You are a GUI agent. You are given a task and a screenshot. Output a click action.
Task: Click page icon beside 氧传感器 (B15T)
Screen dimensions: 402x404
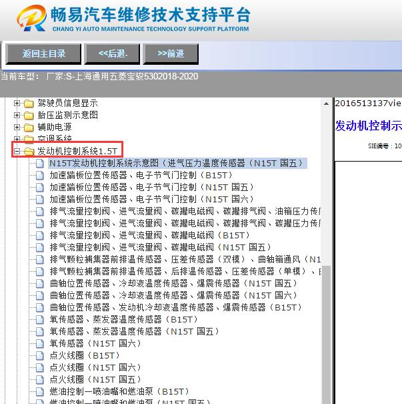39,320
